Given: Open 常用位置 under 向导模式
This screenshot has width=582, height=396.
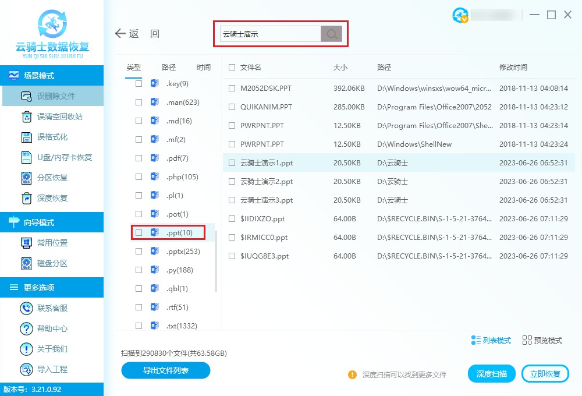Looking at the screenshot, I should (x=26, y=243).
